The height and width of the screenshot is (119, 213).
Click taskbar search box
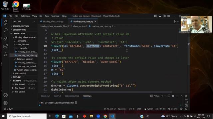click(27, 116)
